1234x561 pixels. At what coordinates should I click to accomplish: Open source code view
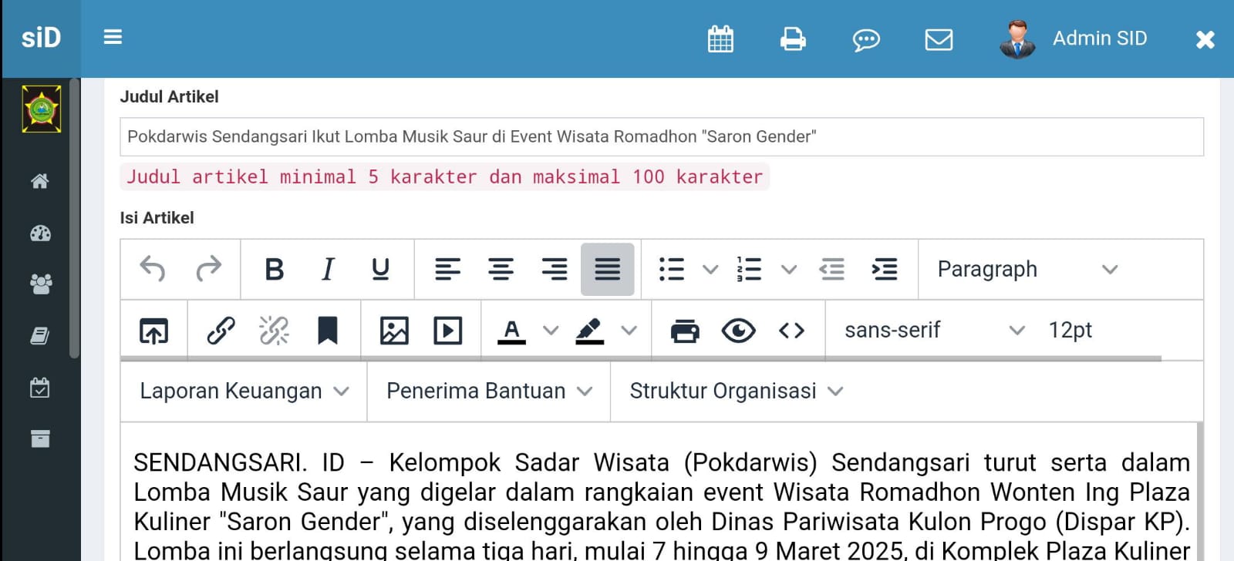(791, 331)
